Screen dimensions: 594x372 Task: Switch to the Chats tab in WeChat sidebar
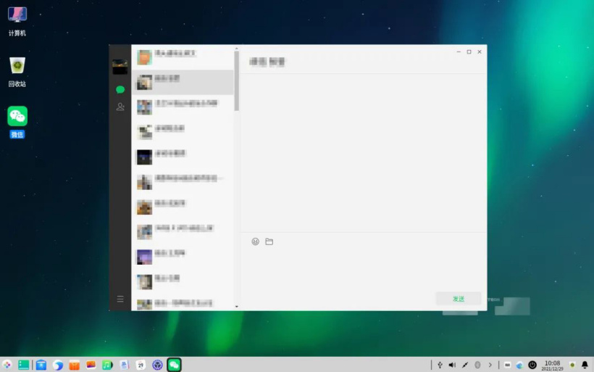click(x=120, y=90)
